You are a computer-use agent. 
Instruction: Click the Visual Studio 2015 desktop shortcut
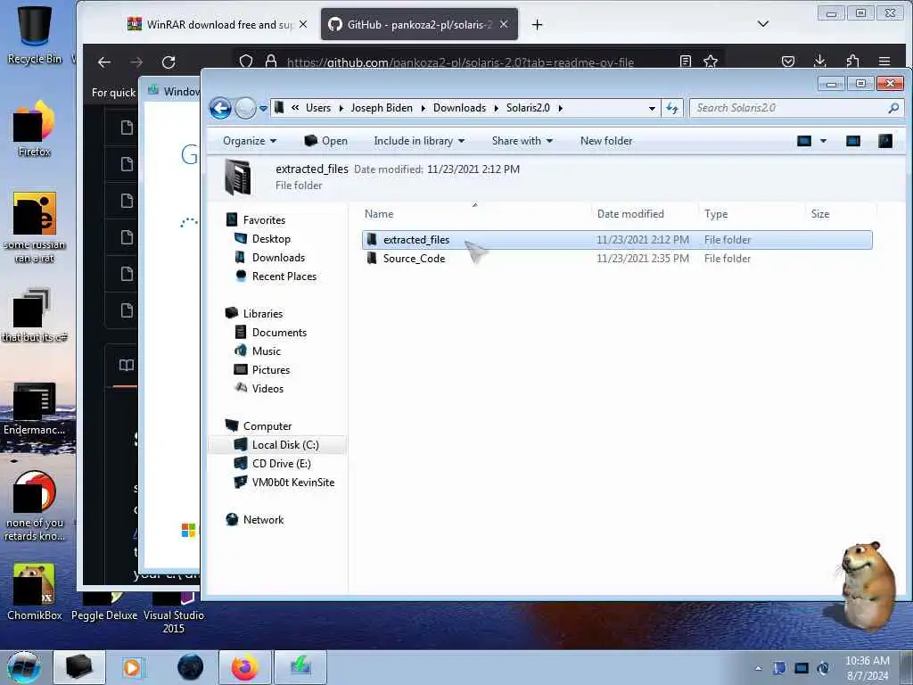point(174,615)
